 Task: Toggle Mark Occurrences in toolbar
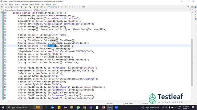click(x=51, y=7)
